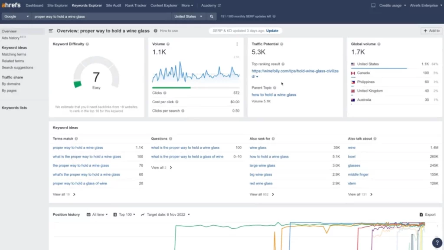The width and height of the screenshot is (444, 250).
Task: Click the Keyword Difficulty info icon
Action: point(87,44)
